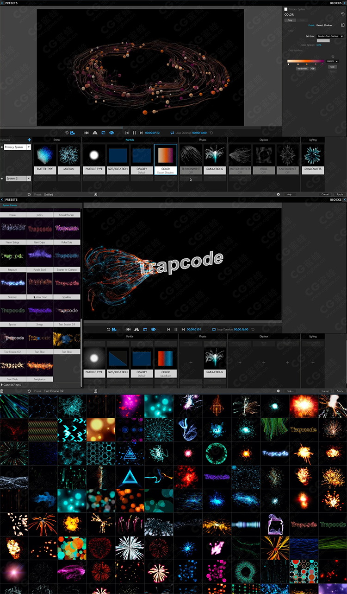Open SIMULATIONS block in lower designer
Screen dimensions: 347x594
coord(215,363)
